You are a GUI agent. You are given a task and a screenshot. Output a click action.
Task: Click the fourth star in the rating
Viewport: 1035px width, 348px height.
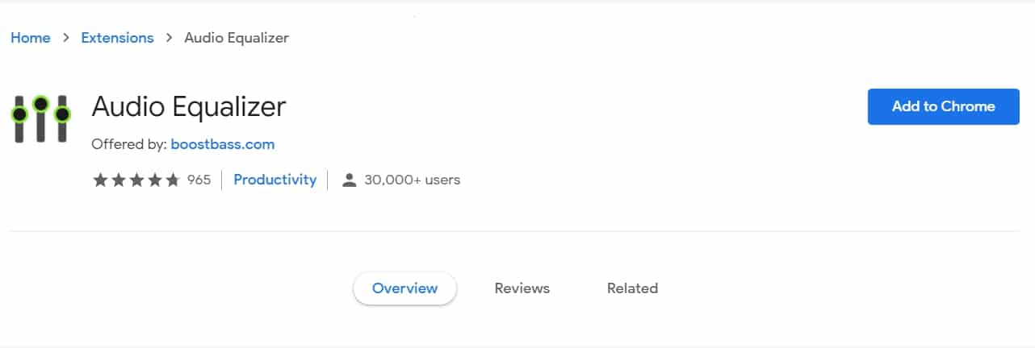point(154,180)
